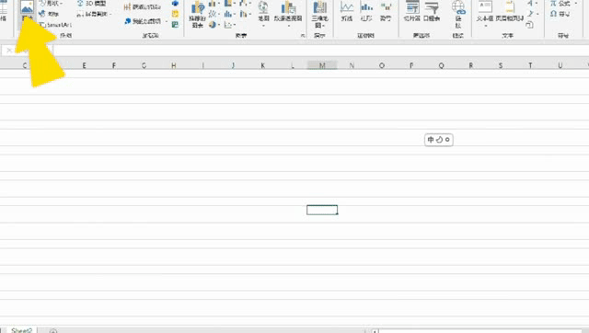
Task: Insert a statistic chart
Action: (229, 15)
